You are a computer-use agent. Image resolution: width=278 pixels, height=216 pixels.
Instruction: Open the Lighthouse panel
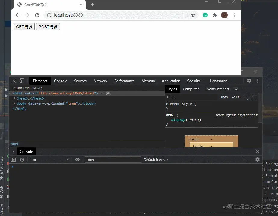point(219,81)
